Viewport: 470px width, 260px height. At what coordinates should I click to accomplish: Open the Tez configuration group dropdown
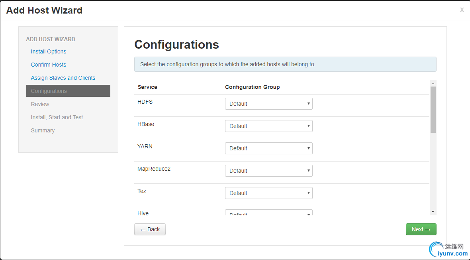point(268,193)
